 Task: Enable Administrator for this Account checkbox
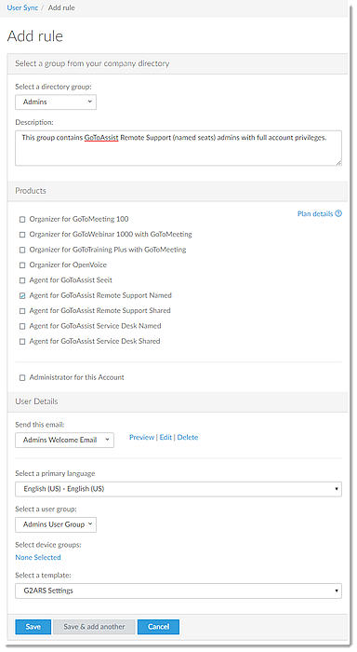click(22, 378)
